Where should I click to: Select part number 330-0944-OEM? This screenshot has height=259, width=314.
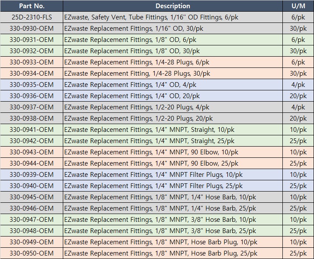(x=32, y=163)
